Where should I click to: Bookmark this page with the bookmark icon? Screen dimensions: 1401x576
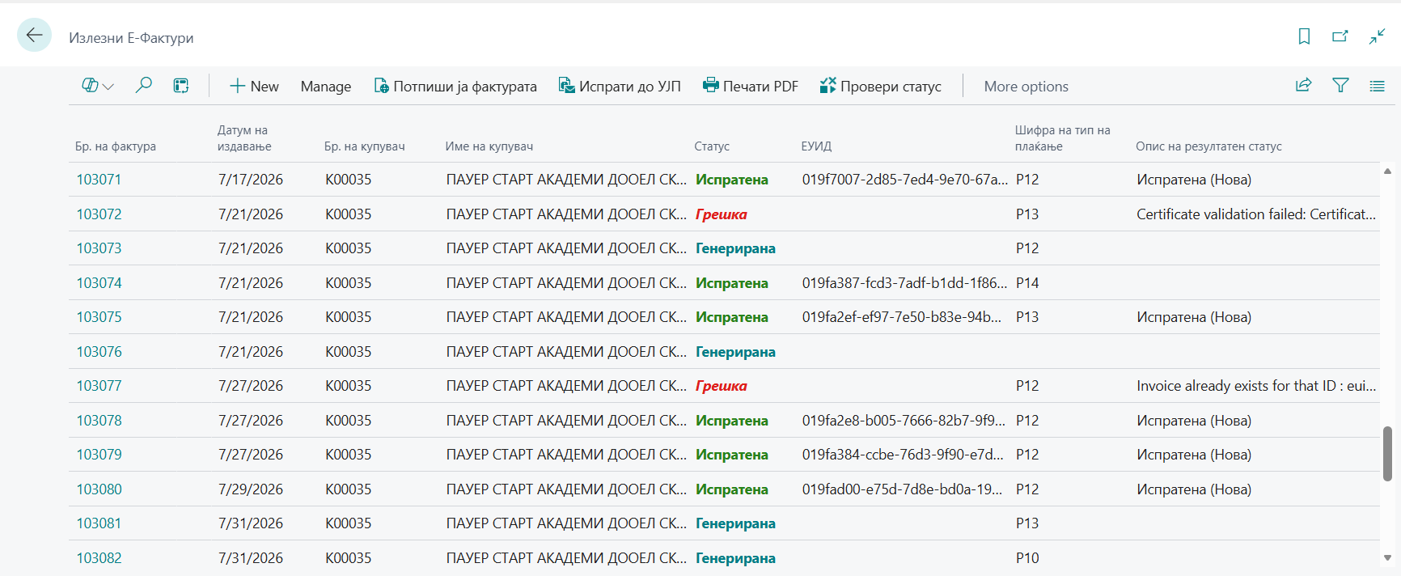coord(1304,36)
